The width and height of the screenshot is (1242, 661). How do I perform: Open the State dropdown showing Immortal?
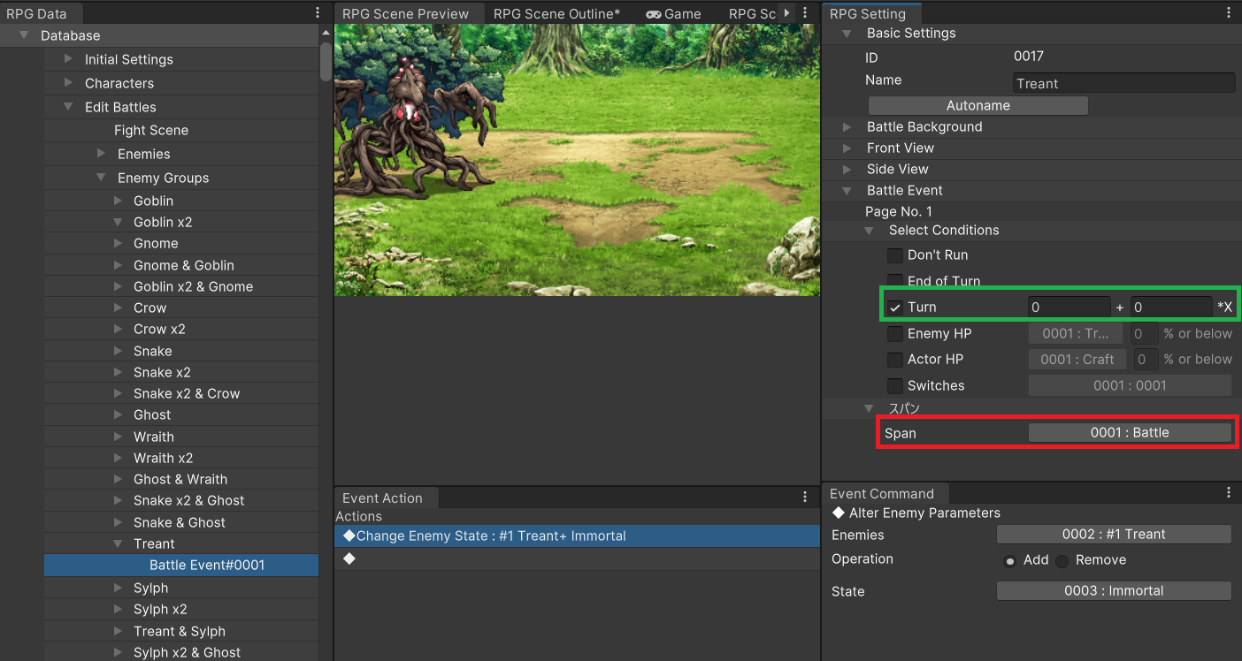[1114, 591]
